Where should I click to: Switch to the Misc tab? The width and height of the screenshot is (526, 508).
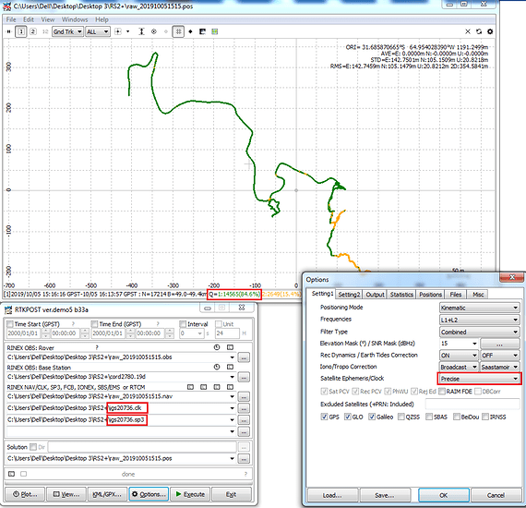click(x=478, y=295)
